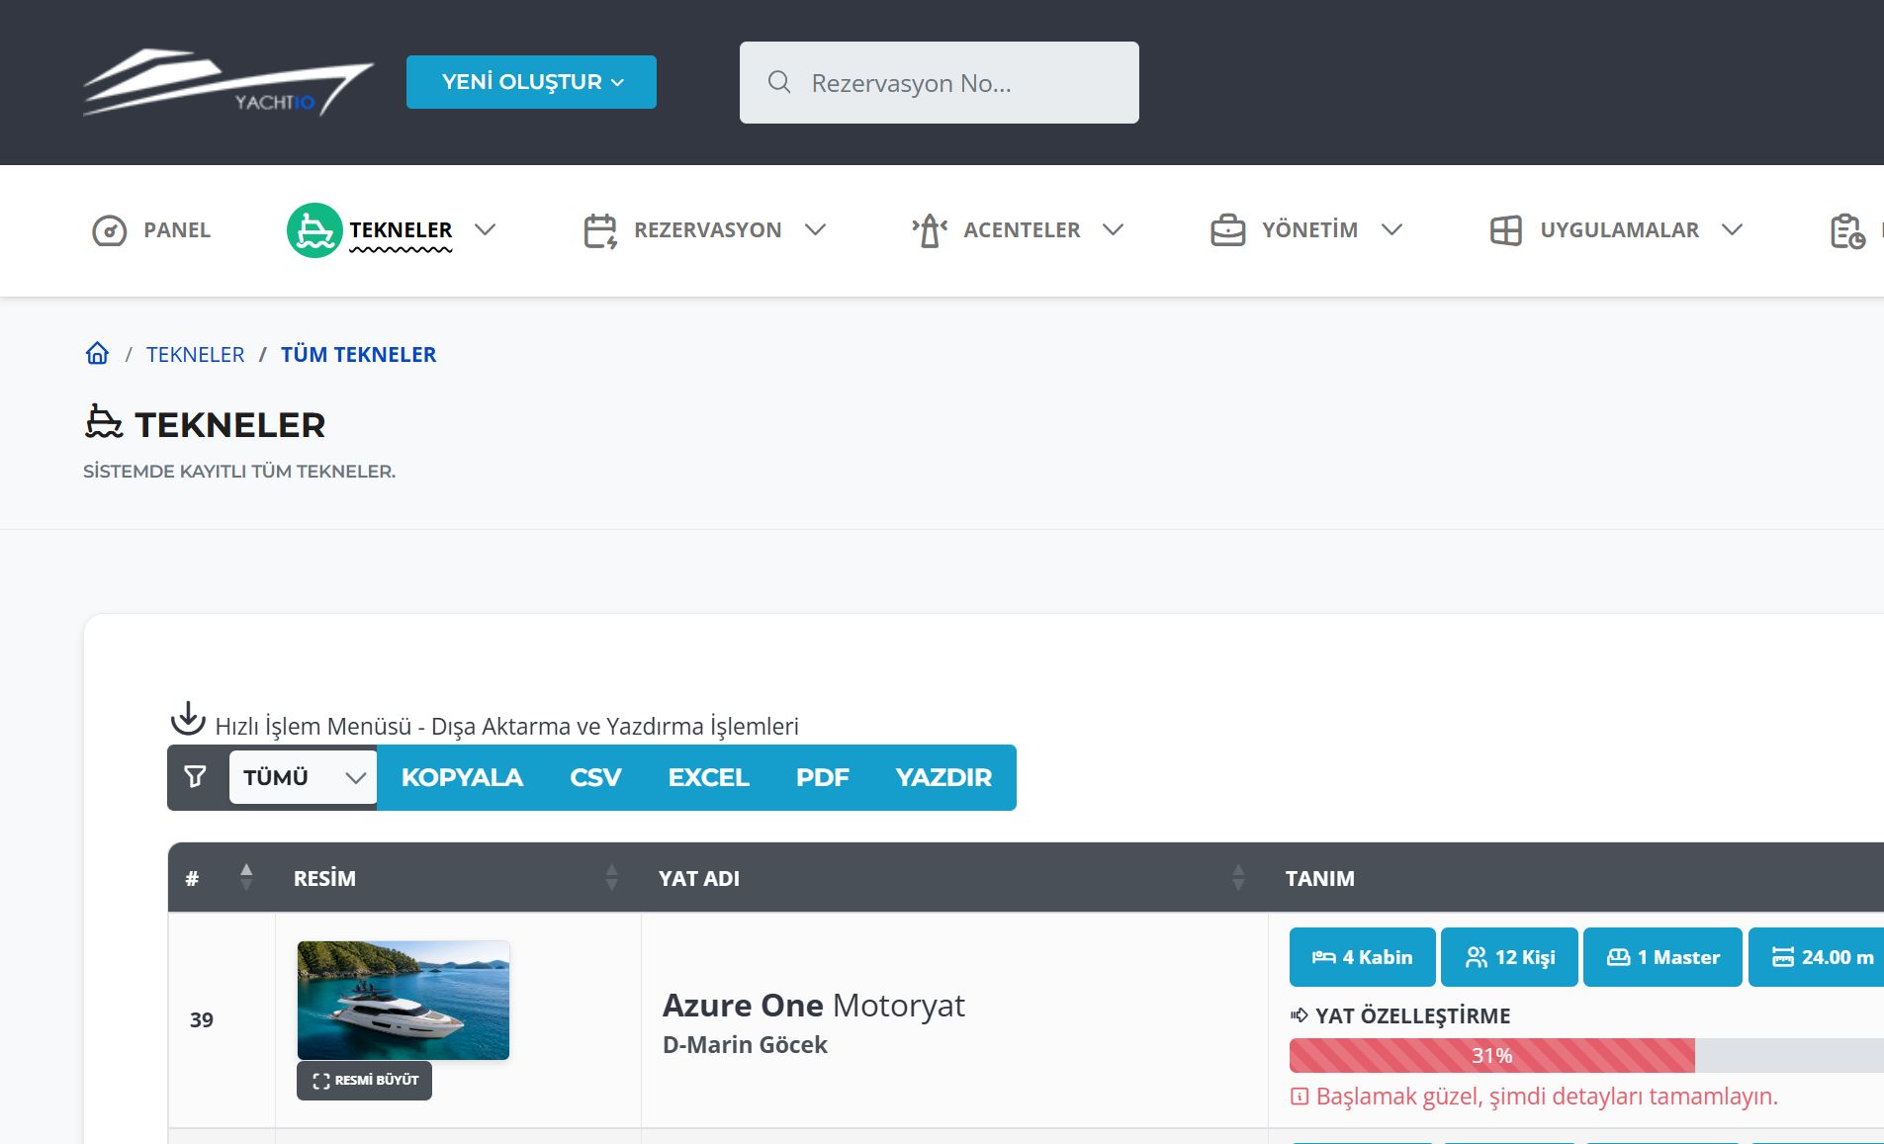1884x1144 pixels.
Task: Click the Rezervasyon calendar icon
Action: point(600,230)
